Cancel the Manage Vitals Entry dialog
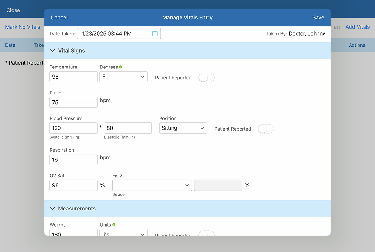Screen dimensions: 375x252 59,17
